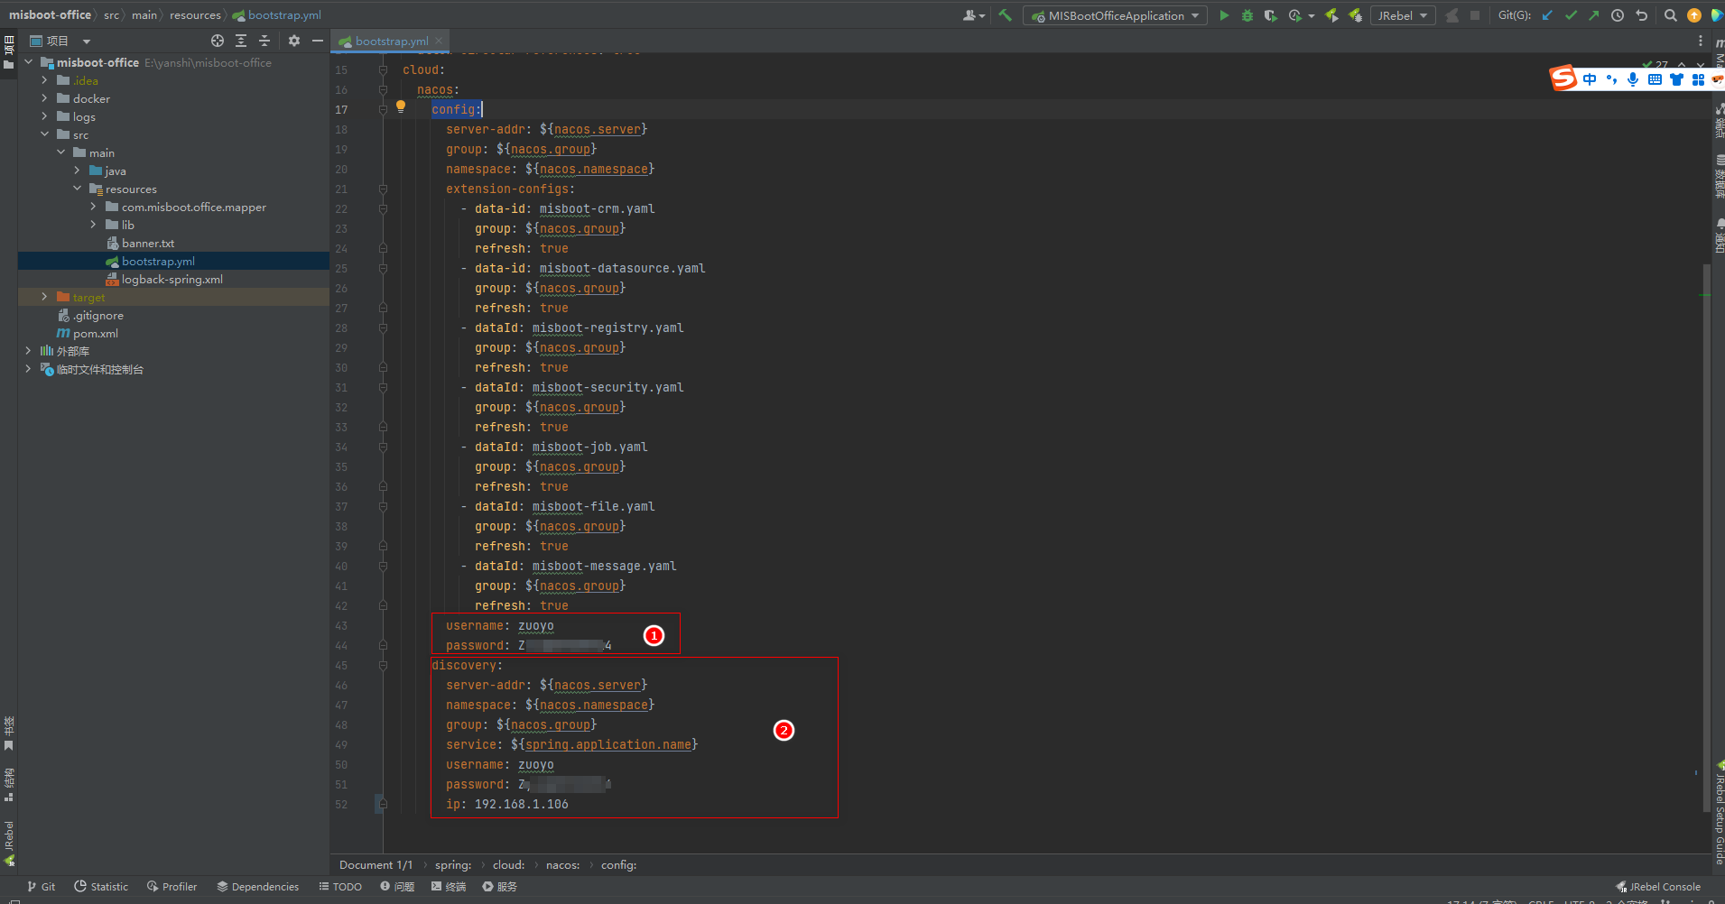This screenshot has width=1725, height=904.
Task: Toggle Sogou punctuation mode icon
Action: (x=1611, y=79)
